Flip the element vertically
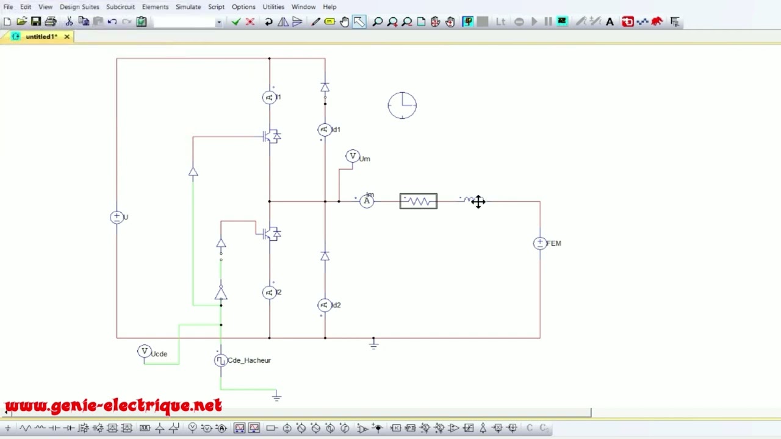Image resolution: width=781 pixels, height=439 pixels. point(297,22)
